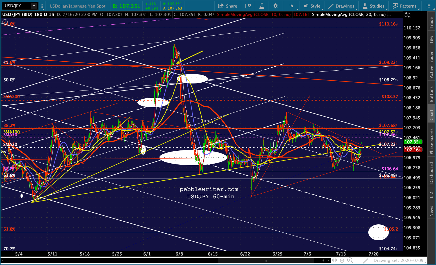The width and height of the screenshot is (436, 265).
Task: Expand the USD/JPY symbol dropdown arrow
Action: [x=34, y=6]
